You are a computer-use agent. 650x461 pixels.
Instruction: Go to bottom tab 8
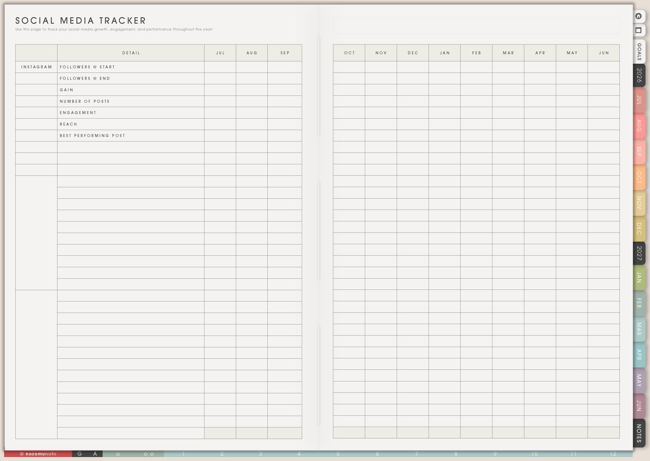tap(456, 454)
